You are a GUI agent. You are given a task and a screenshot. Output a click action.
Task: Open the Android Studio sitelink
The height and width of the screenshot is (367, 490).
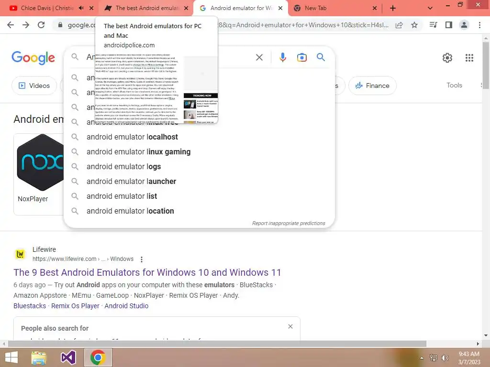click(126, 306)
